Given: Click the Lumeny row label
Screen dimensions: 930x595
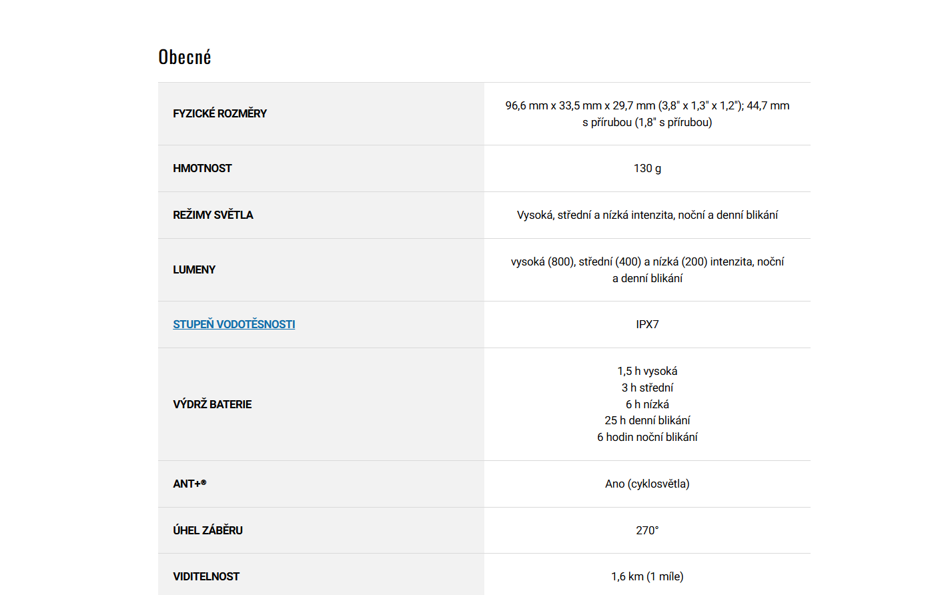Looking at the screenshot, I should tap(194, 269).
